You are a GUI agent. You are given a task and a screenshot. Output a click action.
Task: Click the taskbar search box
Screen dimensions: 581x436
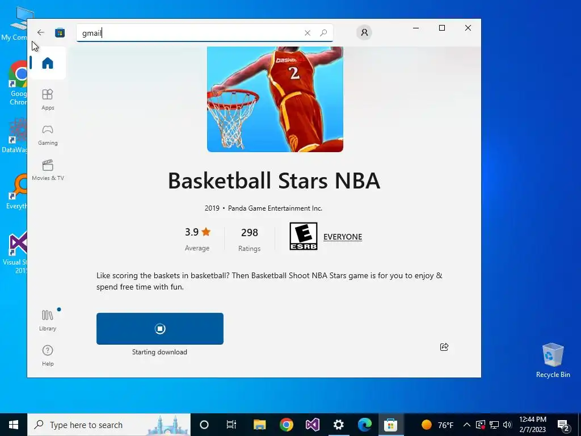pyautogui.click(x=109, y=425)
